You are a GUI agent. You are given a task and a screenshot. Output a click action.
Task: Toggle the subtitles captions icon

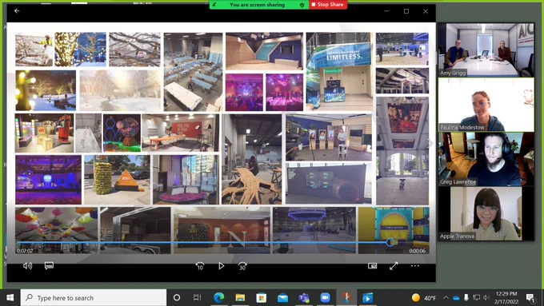coord(49,266)
